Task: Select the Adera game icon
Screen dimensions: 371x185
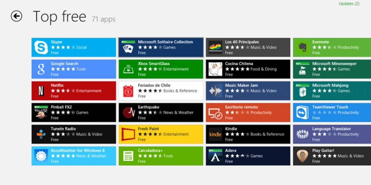Action: pos(215,156)
